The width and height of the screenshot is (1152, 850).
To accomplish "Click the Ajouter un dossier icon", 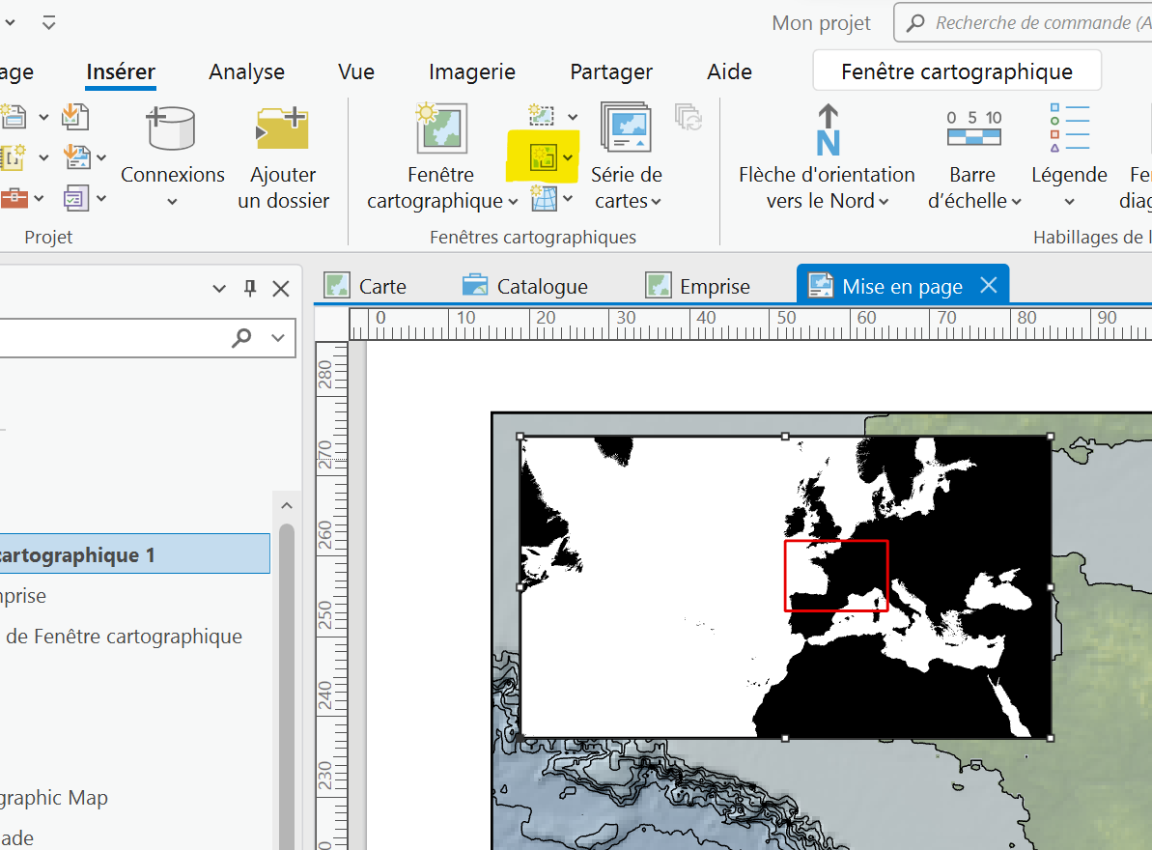I will pos(283,128).
